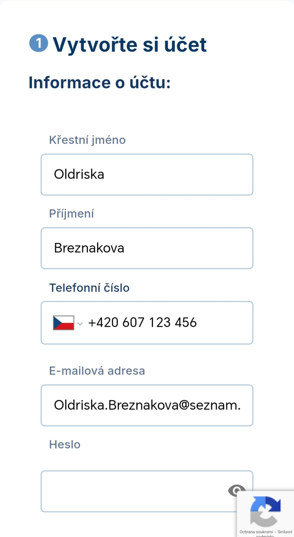The image size is (294, 537).
Task: Click the phone number +420 607 123 456
Action: pos(142,323)
